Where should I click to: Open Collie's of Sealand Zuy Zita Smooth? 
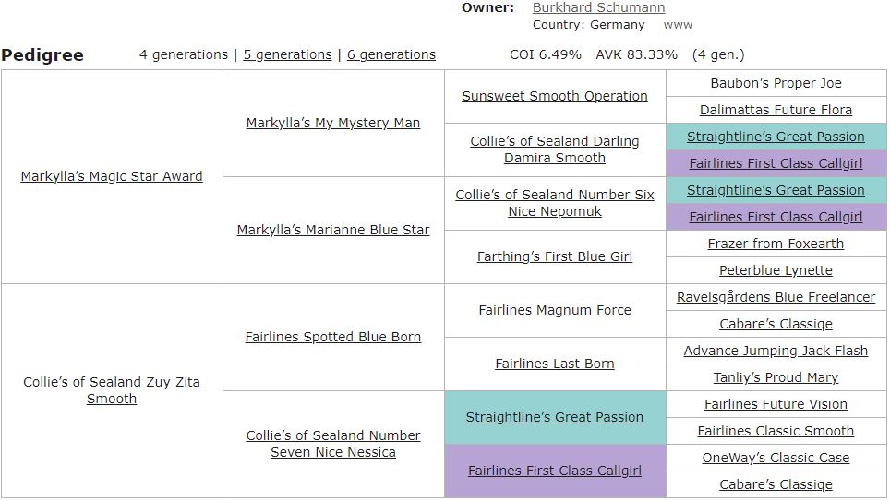112,390
